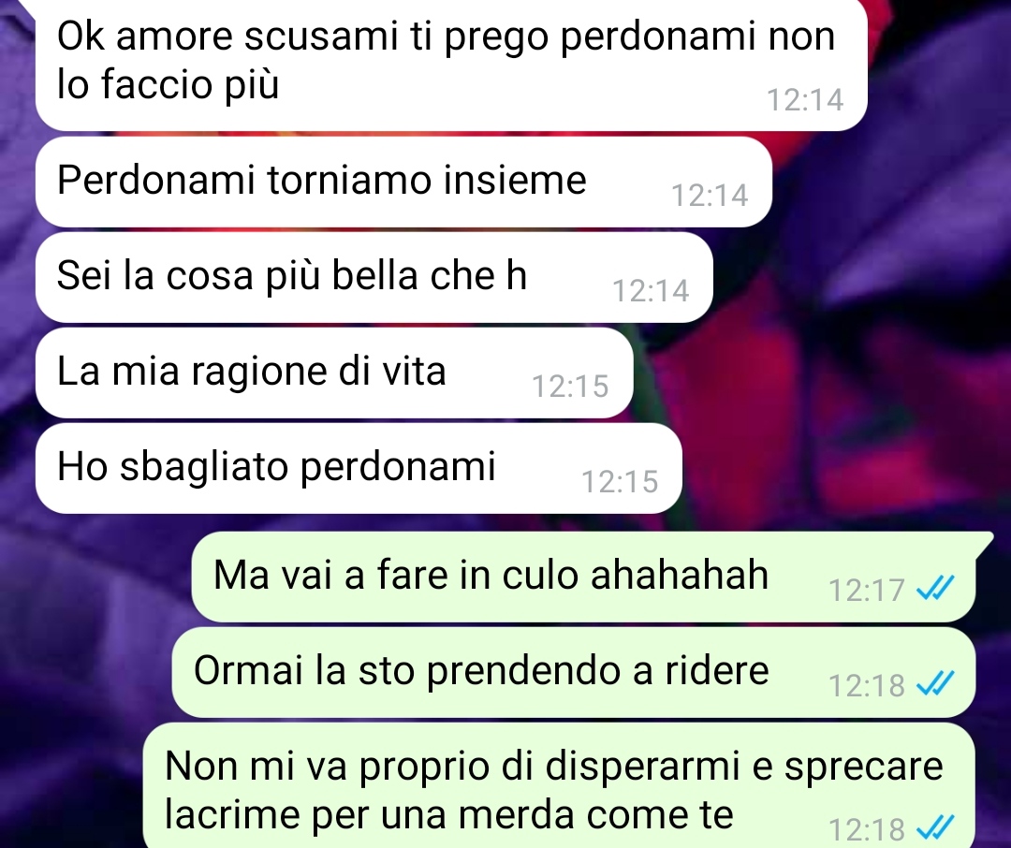Tap the 'Non mi va proprio di disperarmi' message
This screenshot has width=1011, height=848.
(x=558, y=785)
